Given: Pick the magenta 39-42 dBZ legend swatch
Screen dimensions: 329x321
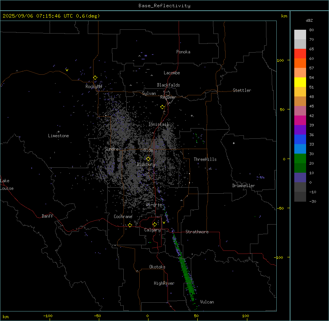Looking at the screenshot, I should tap(300, 120).
